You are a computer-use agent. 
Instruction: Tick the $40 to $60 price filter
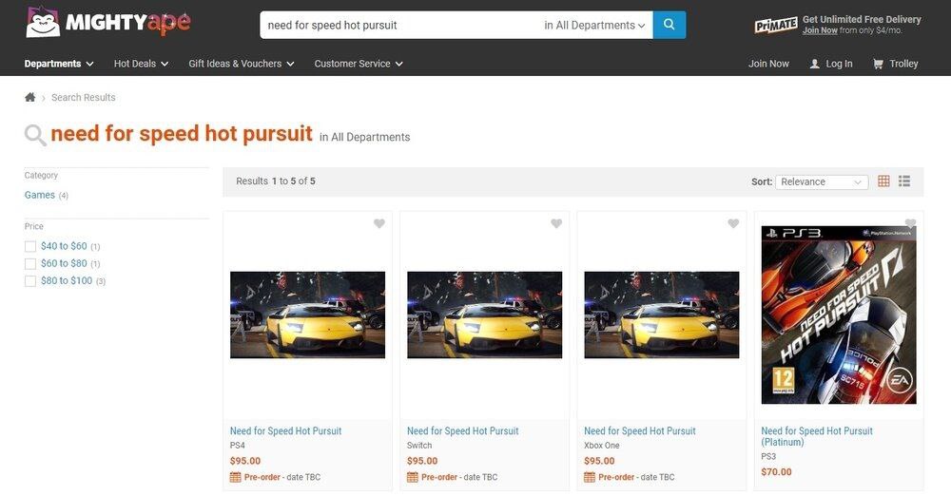point(30,246)
